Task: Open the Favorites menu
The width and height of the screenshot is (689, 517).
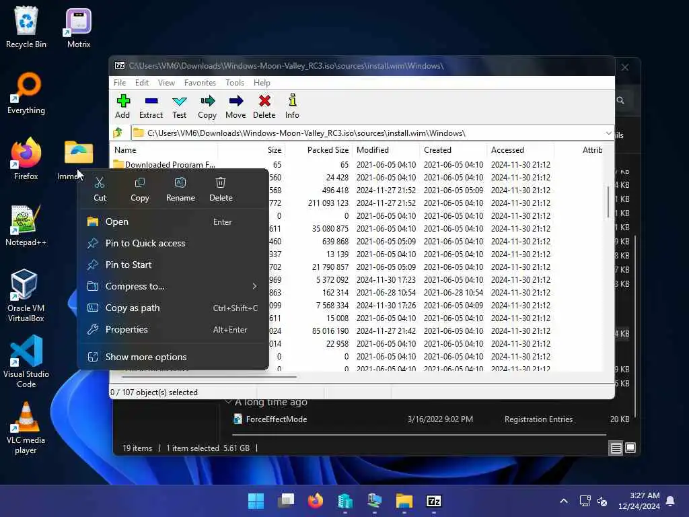Action: (x=200, y=83)
